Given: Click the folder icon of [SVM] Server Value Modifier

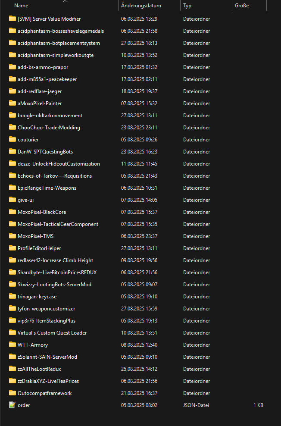Looking at the screenshot, I should tap(12, 19).
